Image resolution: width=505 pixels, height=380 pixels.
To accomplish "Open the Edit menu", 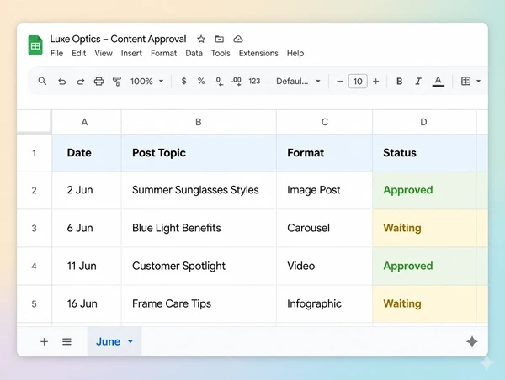I will pyautogui.click(x=79, y=53).
